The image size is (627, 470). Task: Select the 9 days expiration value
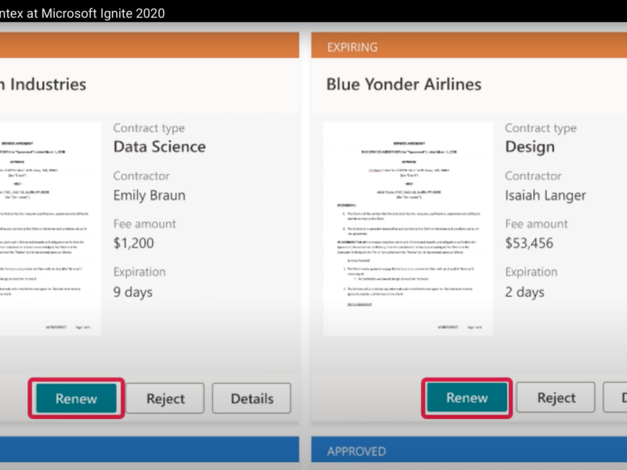132,292
